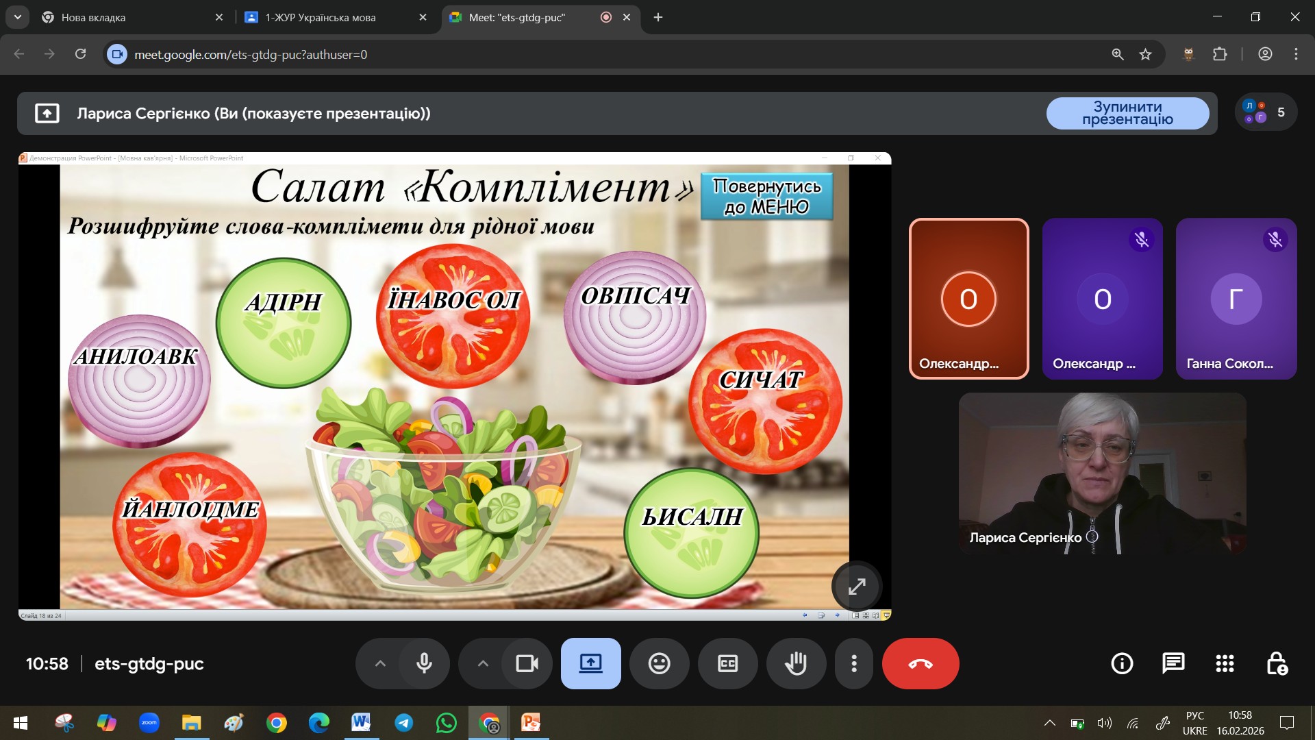Mute the microphone
Screen dimensions: 1315x740
tap(424, 663)
